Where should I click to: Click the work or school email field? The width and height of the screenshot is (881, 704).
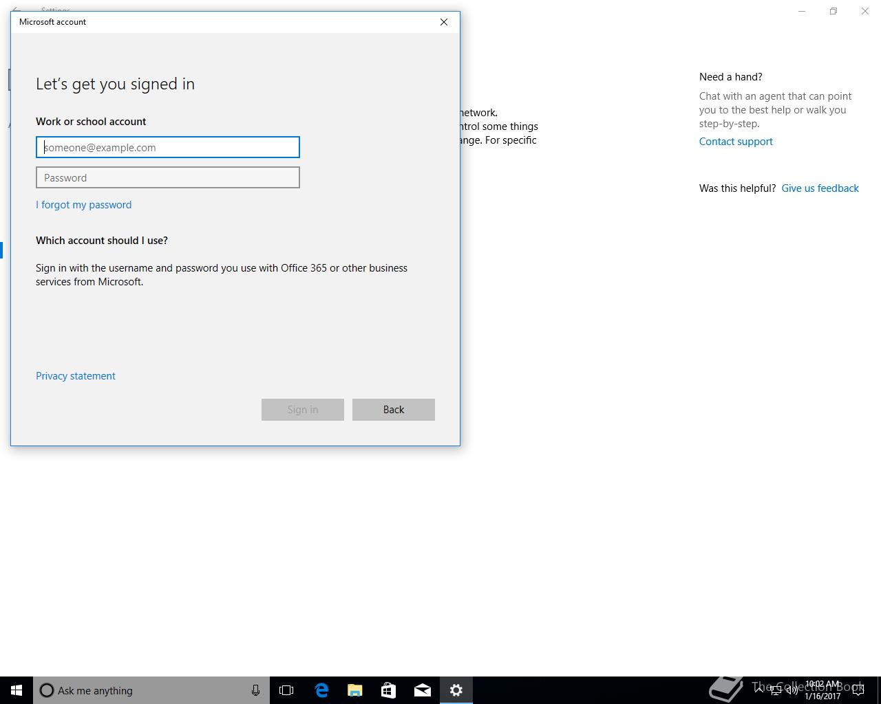tap(168, 147)
